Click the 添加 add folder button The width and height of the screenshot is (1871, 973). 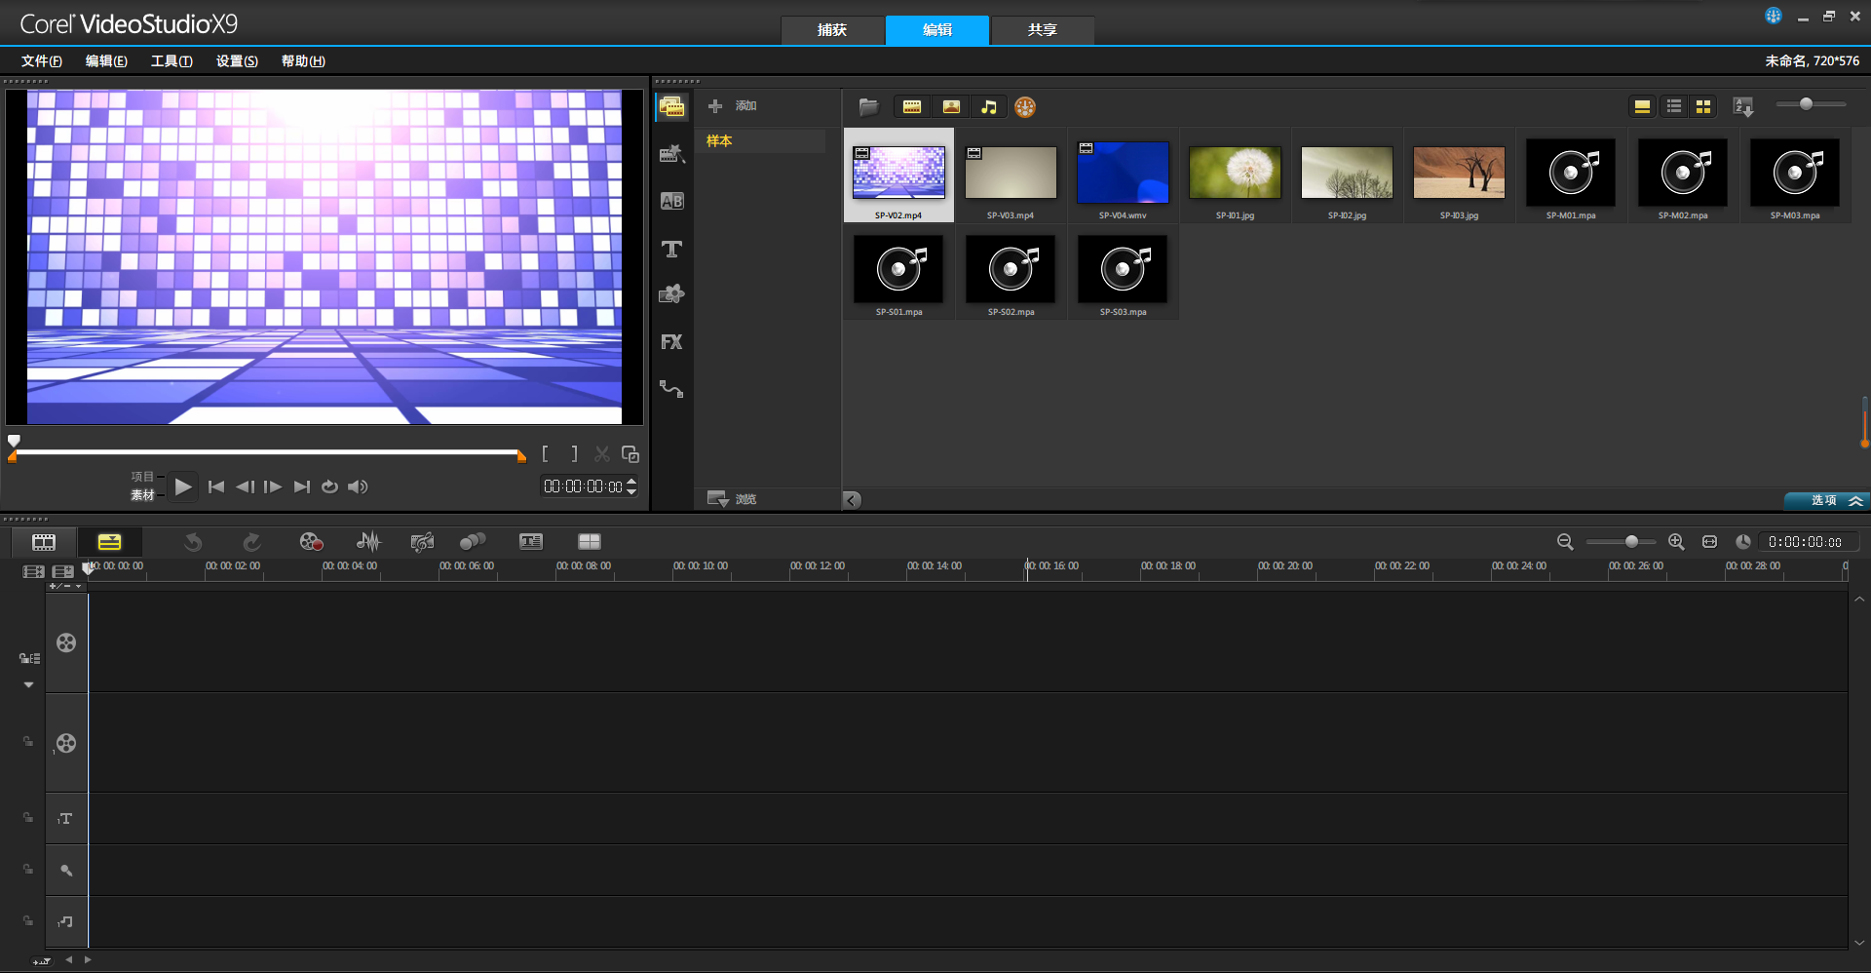click(733, 106)
